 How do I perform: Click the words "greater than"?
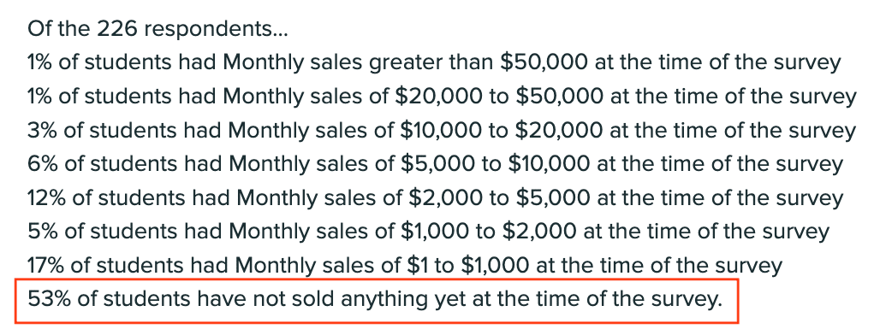pyautogui.click(x=431, y=63)
